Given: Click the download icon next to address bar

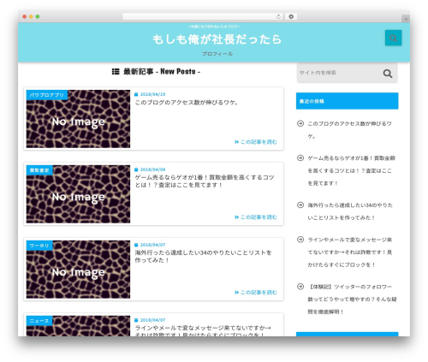Looking at the screenshot, I should pyautogui.click(x=291, y=16).
